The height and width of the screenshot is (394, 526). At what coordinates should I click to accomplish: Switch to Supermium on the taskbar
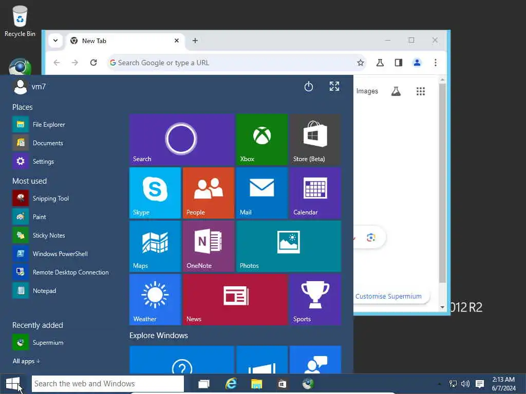coord(308,384)
